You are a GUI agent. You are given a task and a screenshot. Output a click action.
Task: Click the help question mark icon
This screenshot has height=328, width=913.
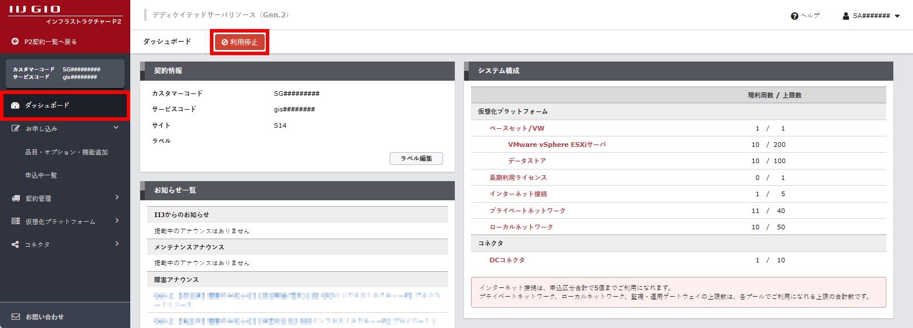(x=794, y=16)
